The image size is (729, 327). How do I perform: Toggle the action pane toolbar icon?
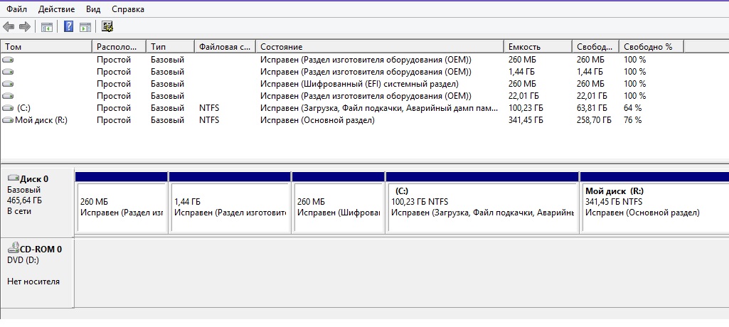[85, 27]
